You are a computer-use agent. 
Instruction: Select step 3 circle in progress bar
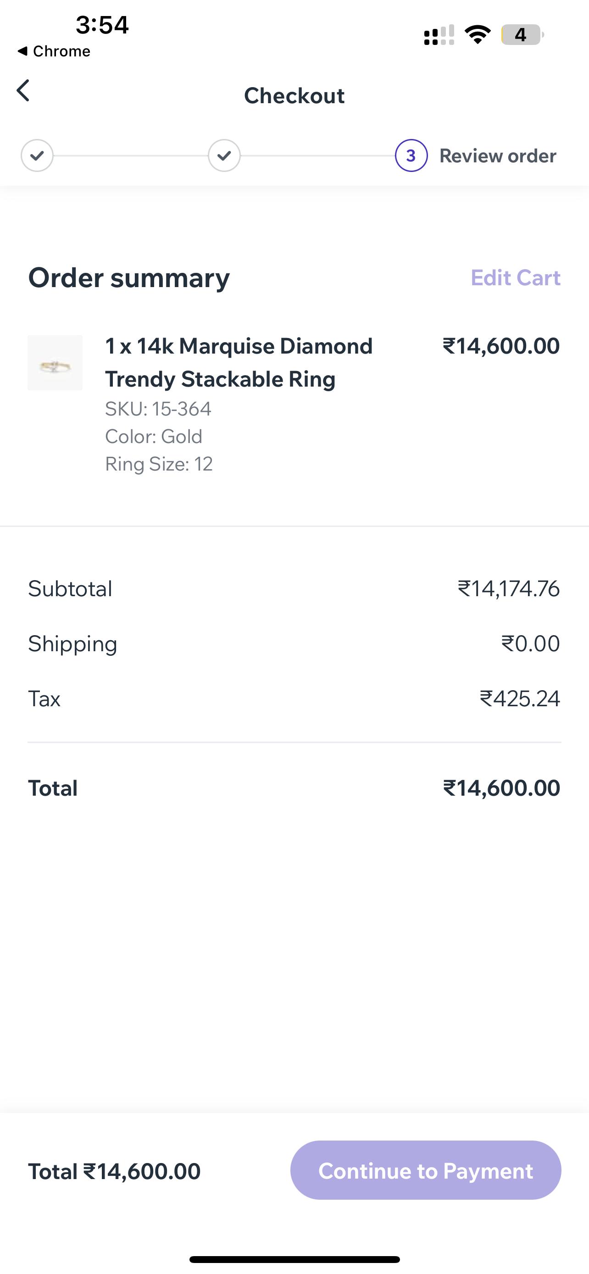click(411, 156)
